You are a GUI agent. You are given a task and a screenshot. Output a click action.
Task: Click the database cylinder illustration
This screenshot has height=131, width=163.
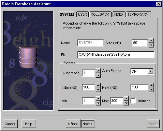coord(28,57)
